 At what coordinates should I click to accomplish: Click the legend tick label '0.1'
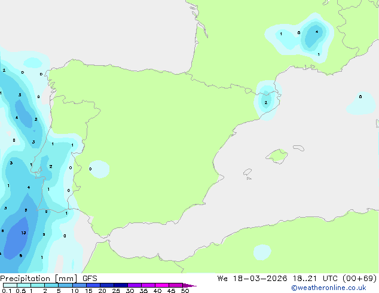7,291
